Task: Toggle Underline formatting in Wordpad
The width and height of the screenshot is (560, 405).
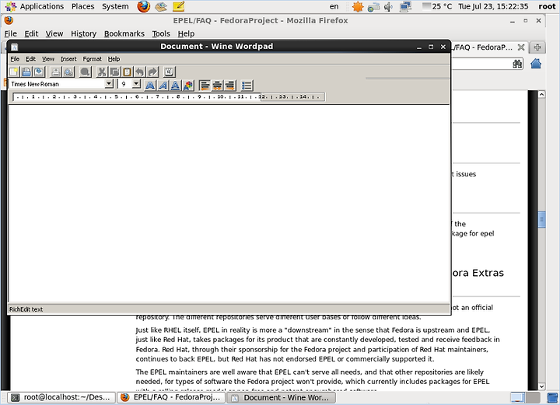Action: (175, 85)
